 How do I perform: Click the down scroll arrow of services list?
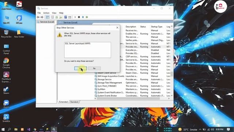point(171,96)
